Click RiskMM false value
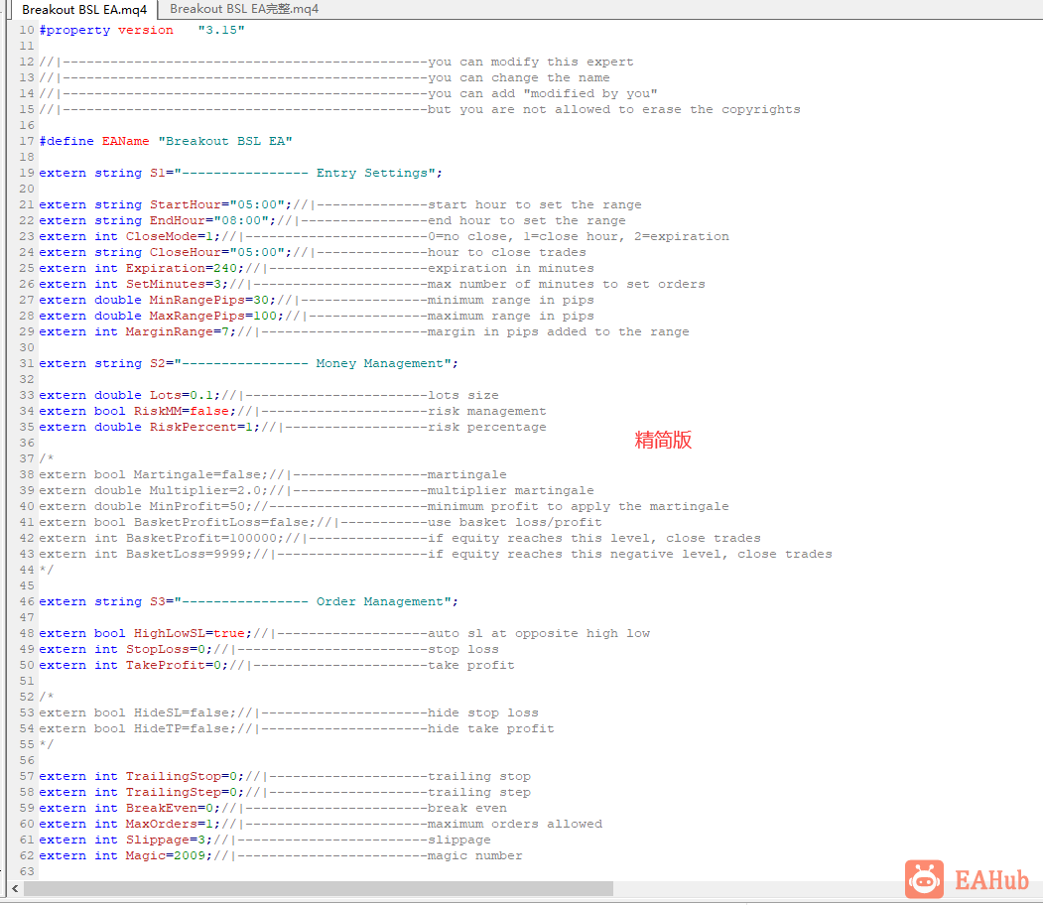1043x905 pixels. pos(209,412)
